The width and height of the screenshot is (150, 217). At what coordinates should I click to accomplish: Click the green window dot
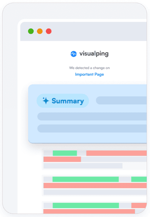tap(31, 31)
